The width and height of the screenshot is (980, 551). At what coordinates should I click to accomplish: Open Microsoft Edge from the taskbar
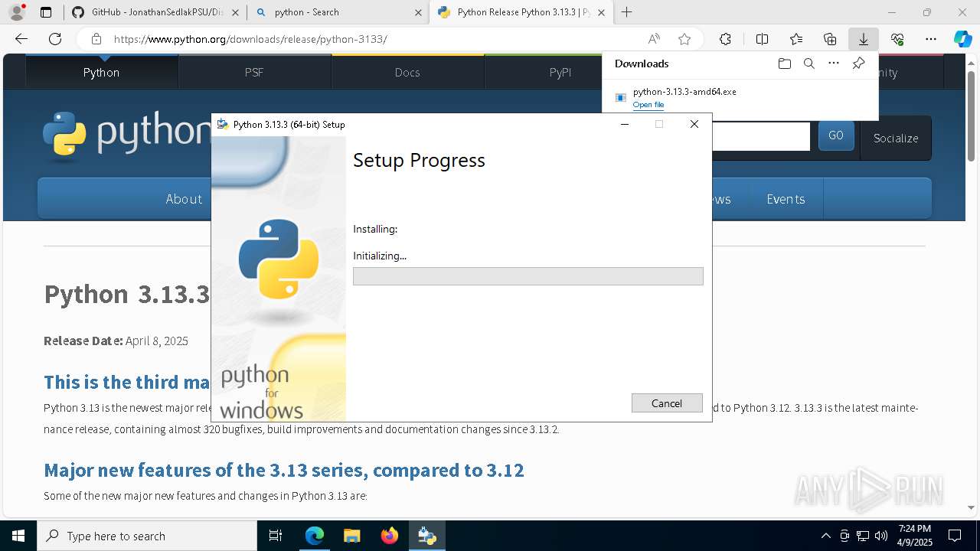click(315, 536)
